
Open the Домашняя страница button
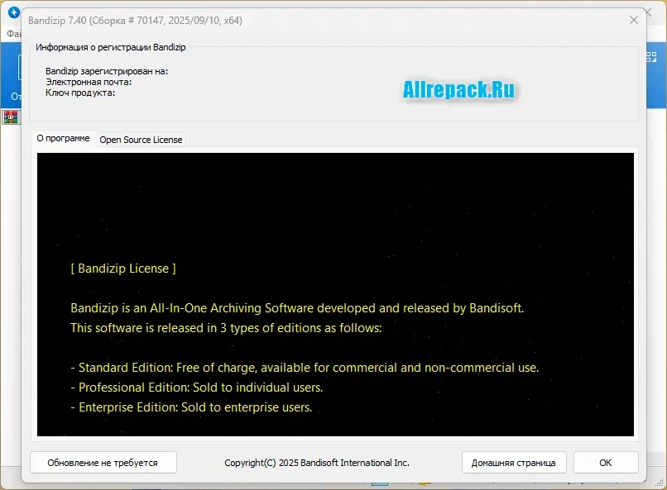(513, 463)
